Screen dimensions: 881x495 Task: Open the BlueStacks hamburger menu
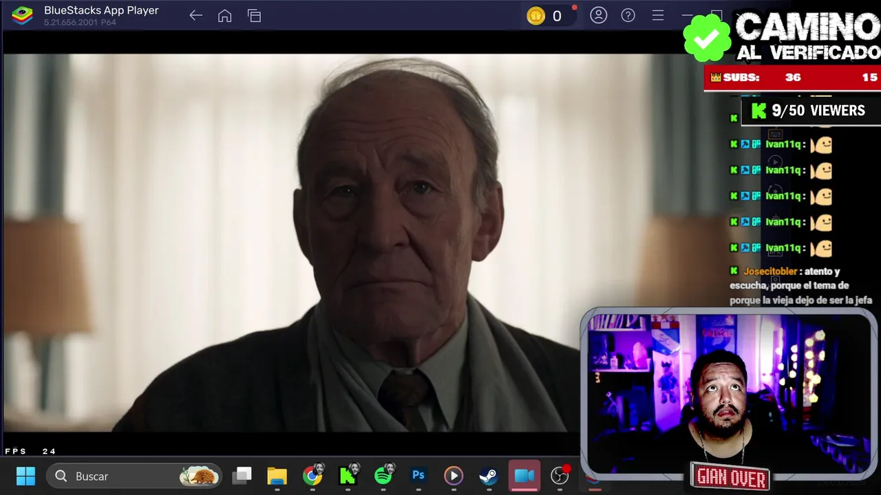[657, 15]
